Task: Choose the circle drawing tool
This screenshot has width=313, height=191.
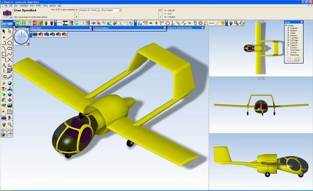Action: click(x=10, y=43)
